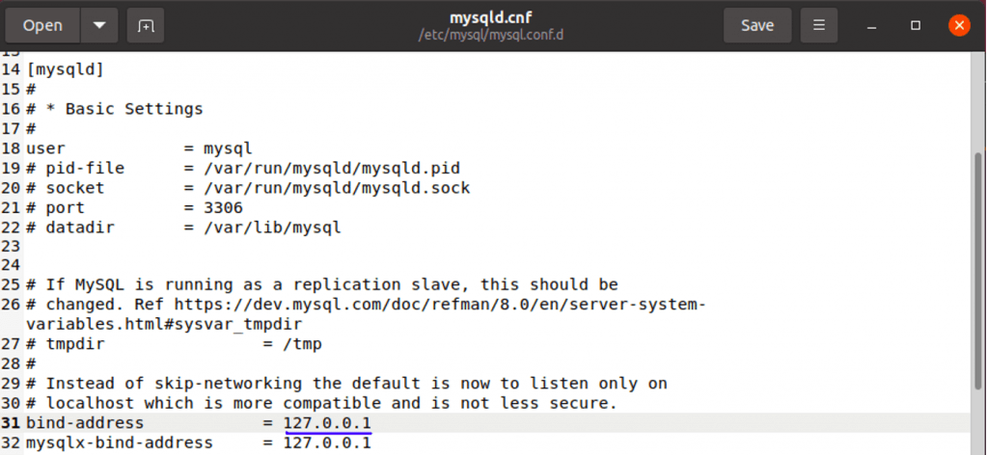Click the file path /etc/mysql/mysql.conf.d subtitle
Viewport: 988px width, 455px height.
pos(492,36)
